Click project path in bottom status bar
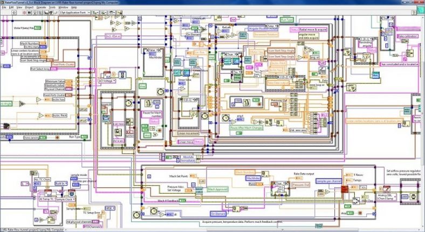425x232 pixels. pyautogui.click(x=32, y=230)
